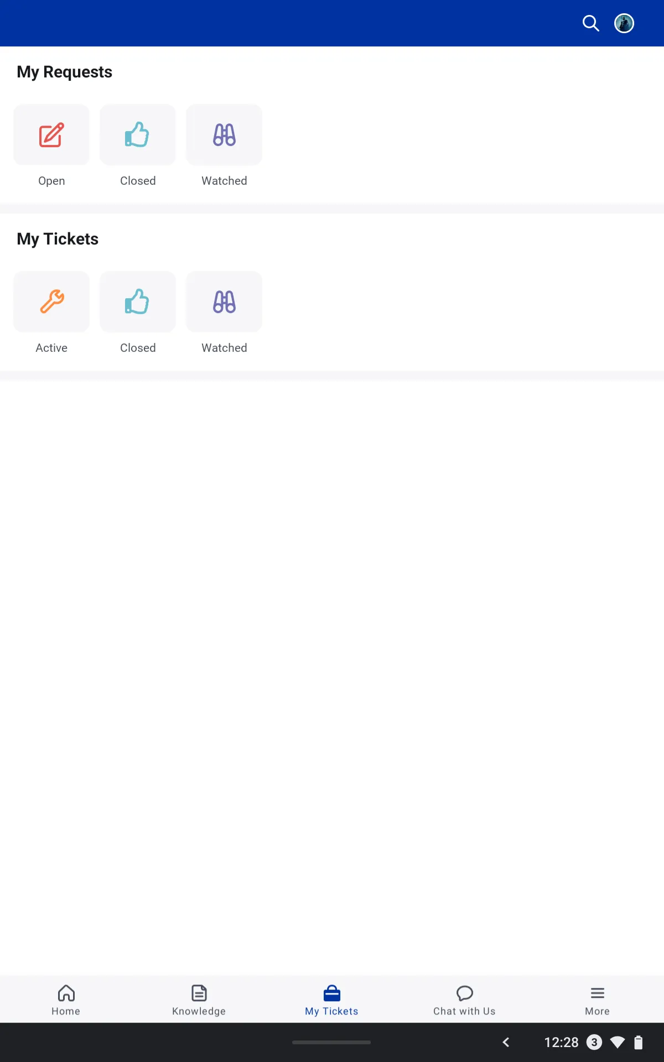Select Closed tickets thumbs-up icon
This screenshot has height=1062, width=664.
137,301
